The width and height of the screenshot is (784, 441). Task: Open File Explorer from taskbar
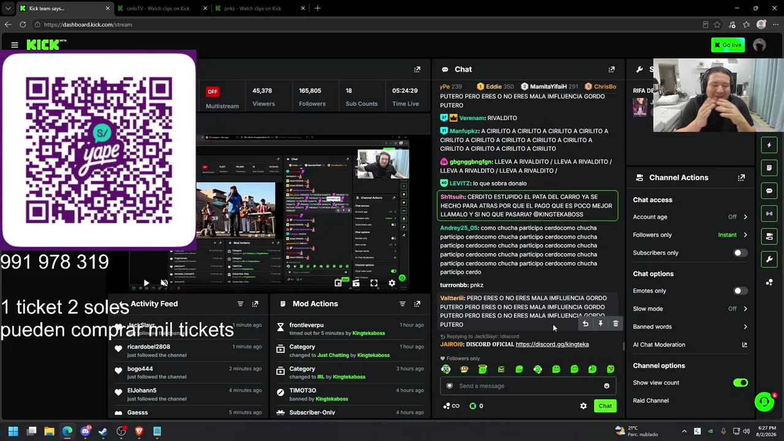50,431
